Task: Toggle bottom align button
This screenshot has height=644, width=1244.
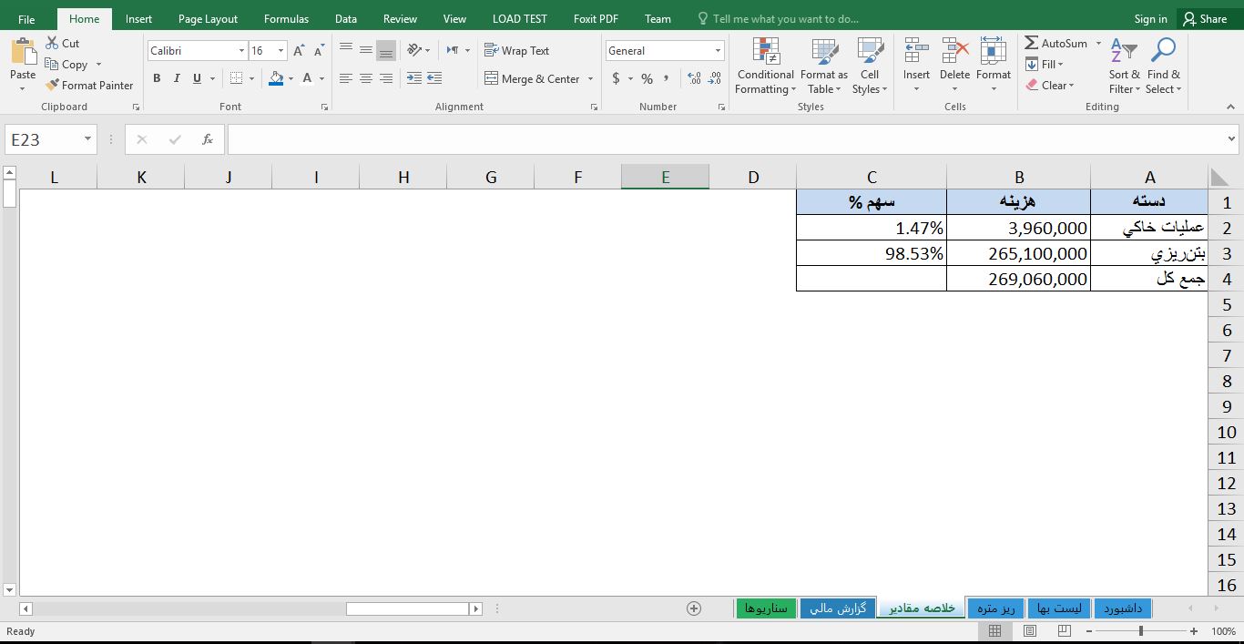Action: click(386, 49)
